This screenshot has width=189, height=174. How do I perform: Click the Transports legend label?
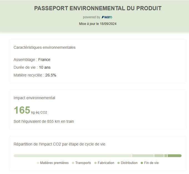[83, 163]
